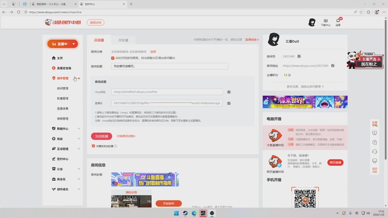Screen dimensions: 388x218
Task: Toggle 实时识别游戏画面 auto-partition checkbox
Action: tap(113, 58)
